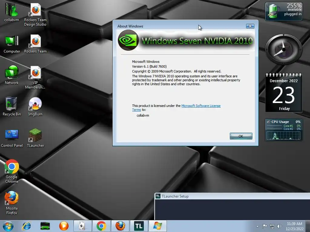Viewport: 310px width, 232px height.
Task: Open Action Center flag tray icon
Action: [265, 226]
